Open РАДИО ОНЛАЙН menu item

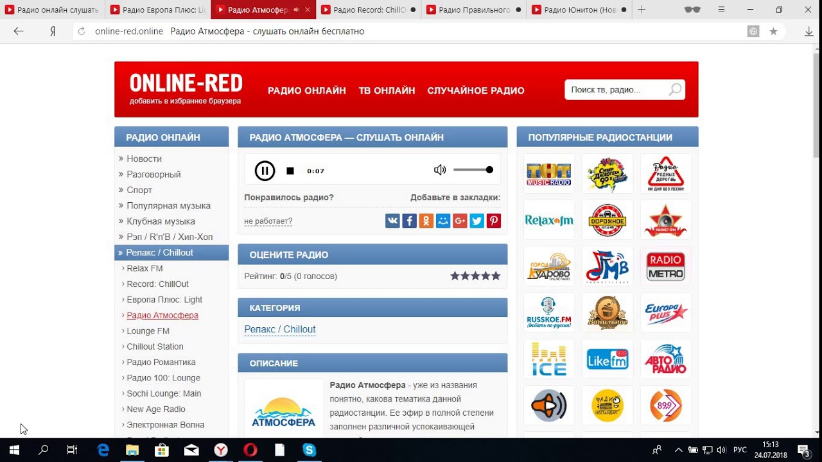pyautogui.click(x=307, y=90)
